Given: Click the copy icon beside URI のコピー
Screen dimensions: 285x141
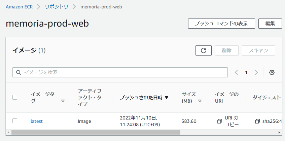Looking at the screenshot, I should pos(220,121).
